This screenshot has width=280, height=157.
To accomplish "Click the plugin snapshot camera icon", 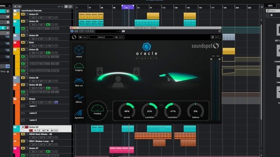I will coord(123,31).
